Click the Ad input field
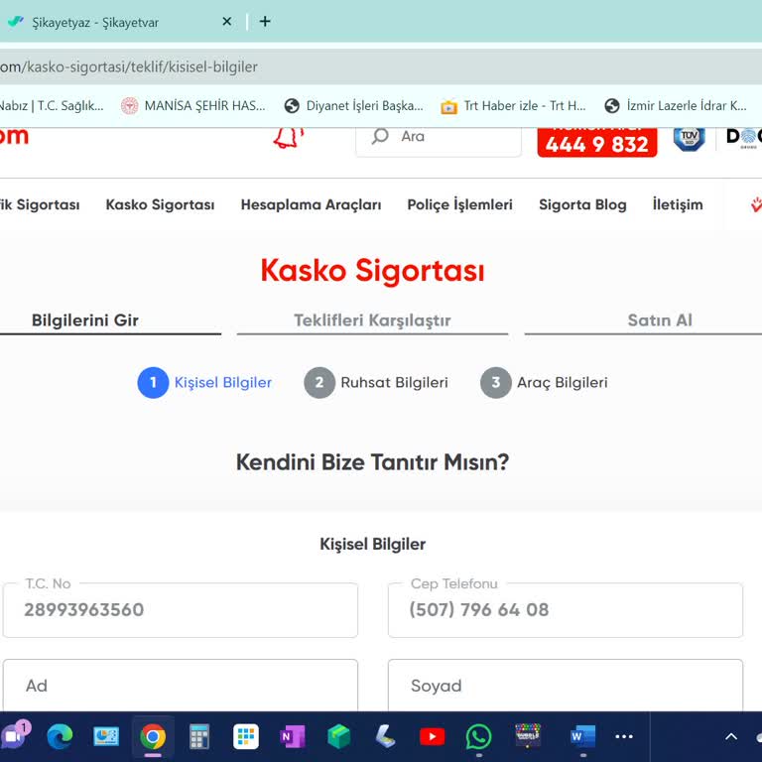 [181, 686]
